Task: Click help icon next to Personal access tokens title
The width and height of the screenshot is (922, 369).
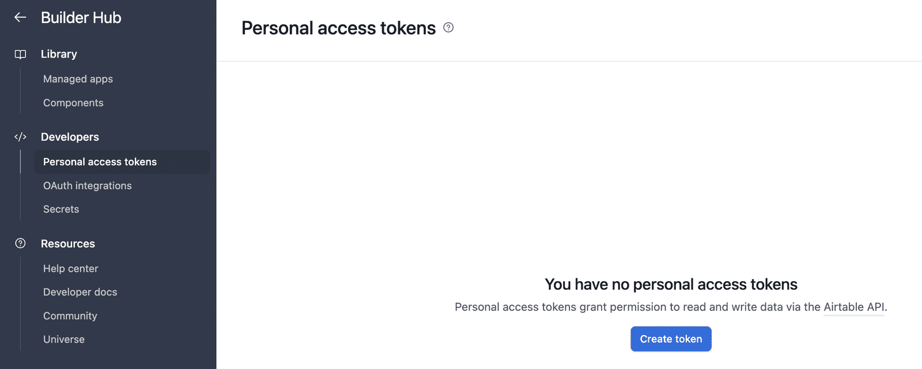Action: point(448,28)
